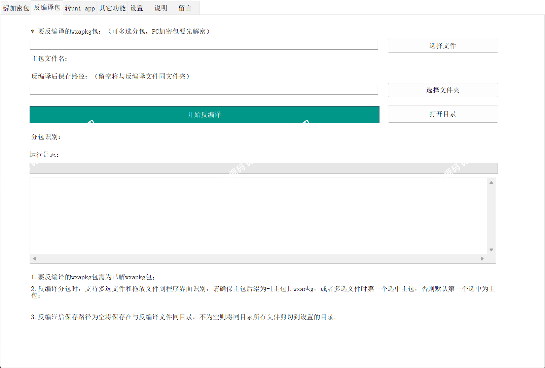
Task: Click the save path input field
Action: (204, 90)
